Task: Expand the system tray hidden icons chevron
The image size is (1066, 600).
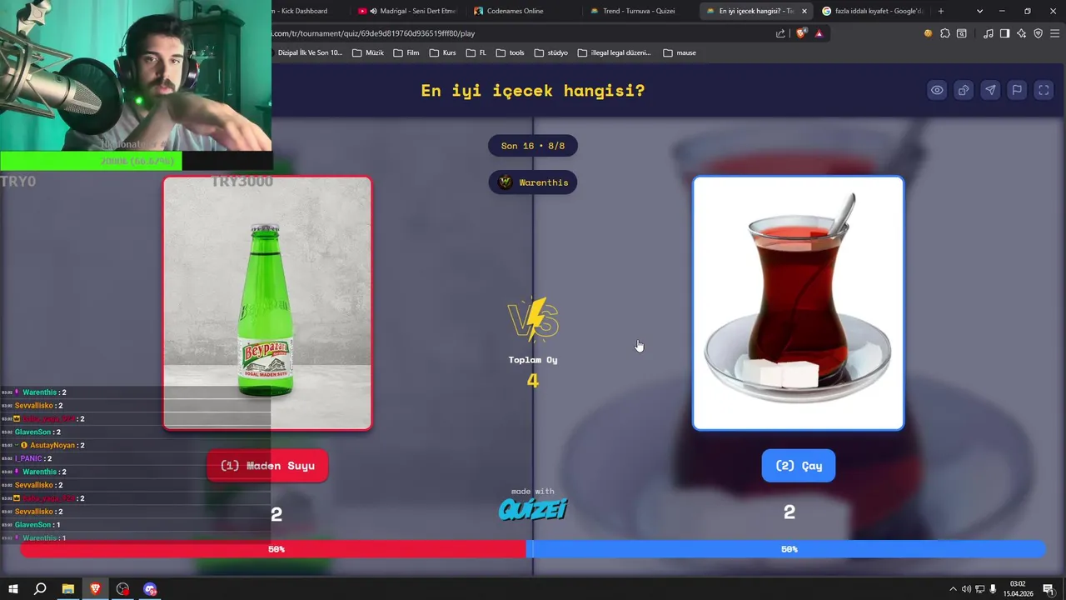Action: pyautogui.click(x=953, y=589)
